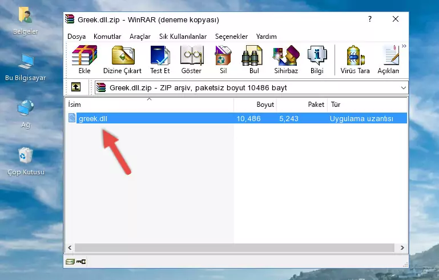This screenshot has height=280, width=439.
Task: Open the Dosya menu
Action: coord(76,37)
